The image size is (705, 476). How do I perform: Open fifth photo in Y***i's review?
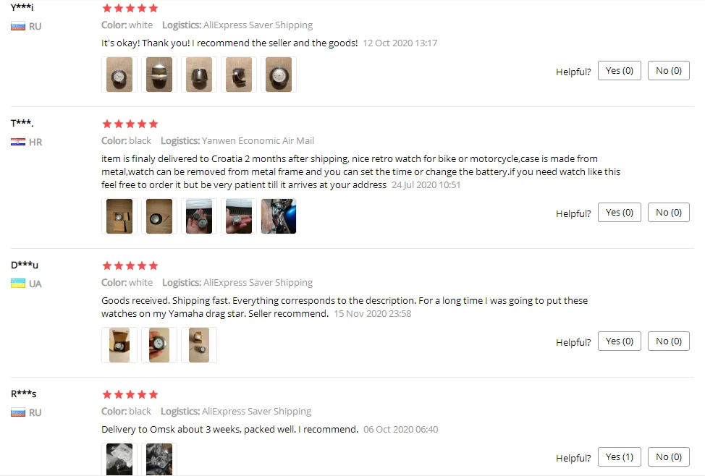[279, 75]
